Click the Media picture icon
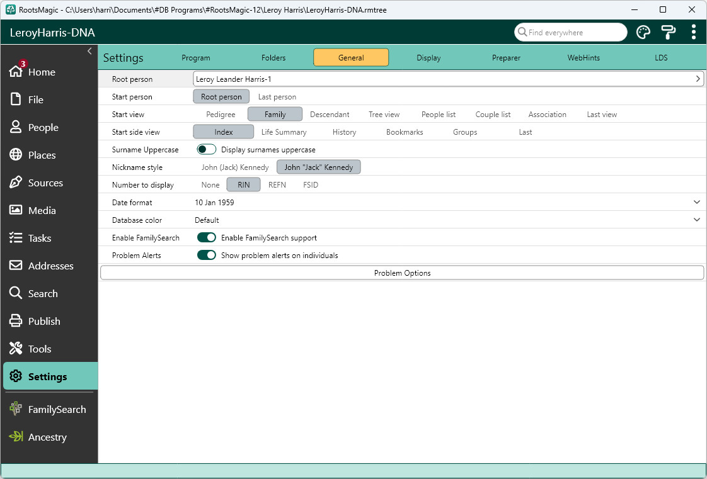This screenshot has height=479, width=707. [x=16, y=210]
